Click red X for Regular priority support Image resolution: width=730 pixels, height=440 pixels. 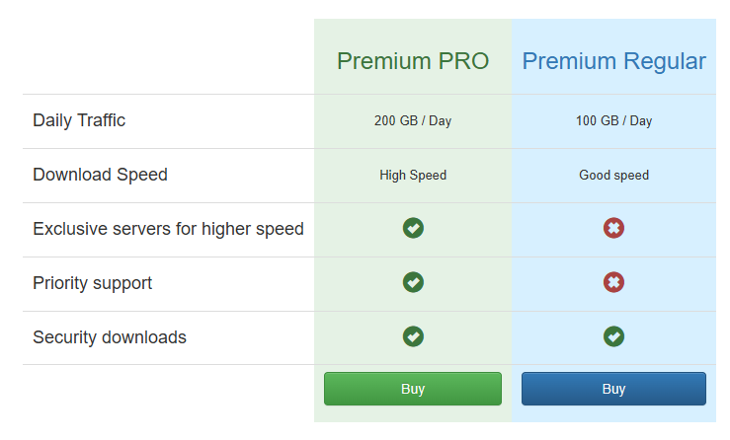[x=613, y=283]
